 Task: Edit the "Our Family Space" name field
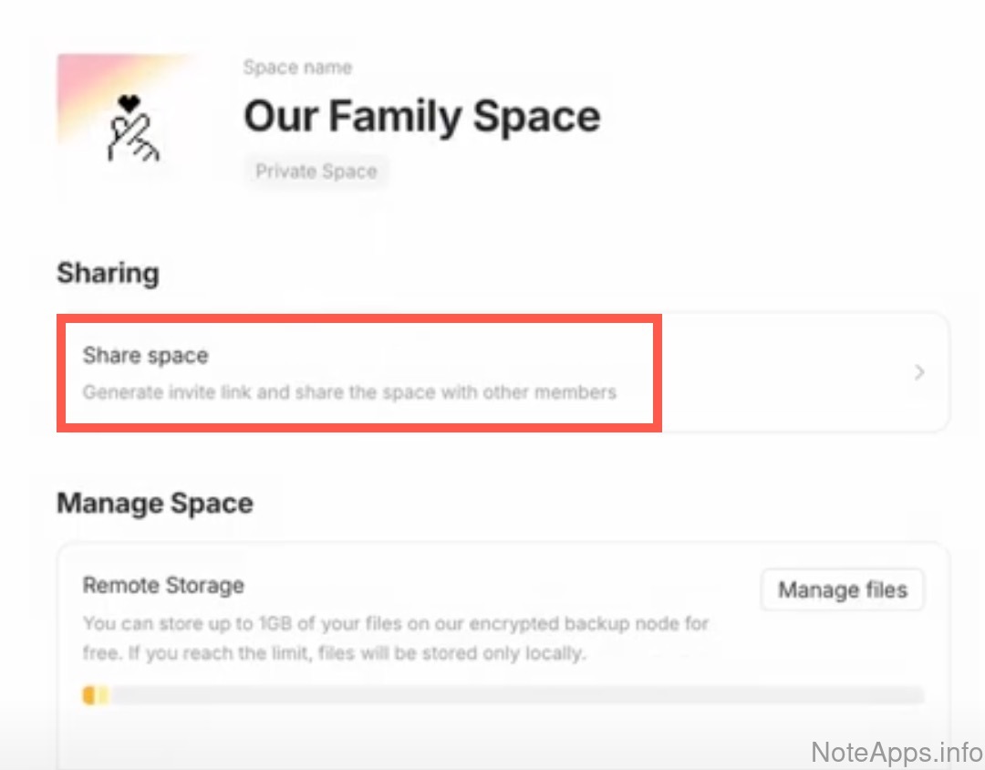click(421, 116)
